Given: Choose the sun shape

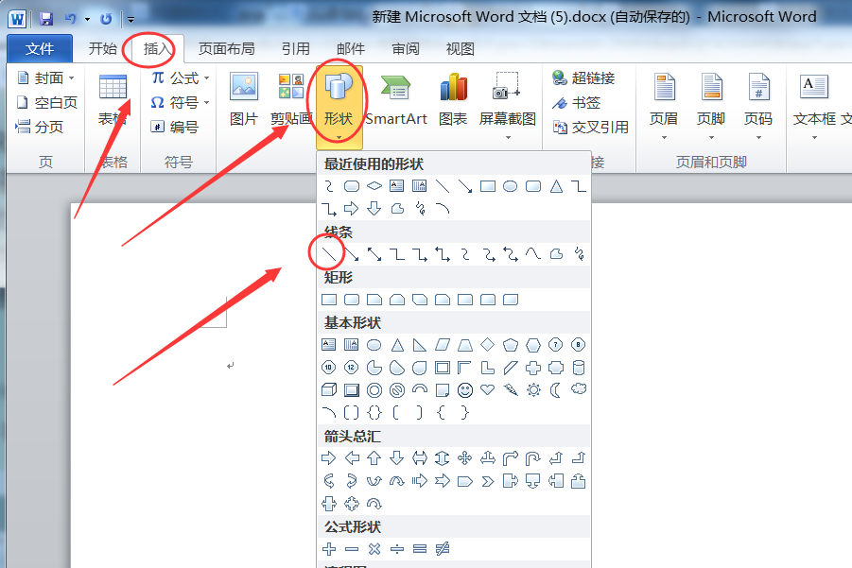Looking at the screenshot, I should click(x=533, y=389).
